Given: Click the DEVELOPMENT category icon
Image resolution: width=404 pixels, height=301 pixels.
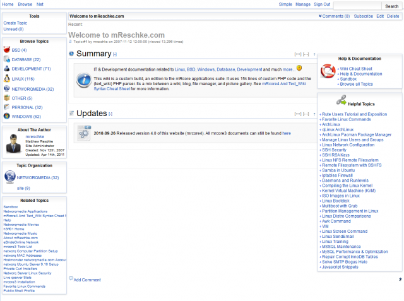Looking at the screenshot, I should 7,69.
